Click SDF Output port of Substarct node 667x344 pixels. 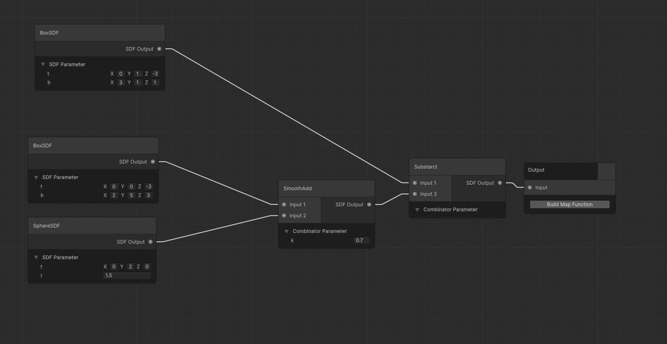click(x=500, y=183)
